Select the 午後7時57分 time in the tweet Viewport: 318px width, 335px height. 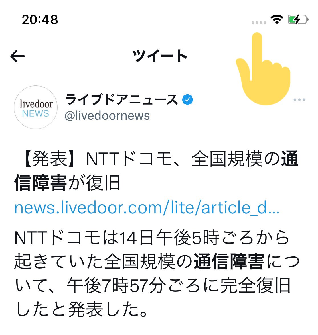117,285
